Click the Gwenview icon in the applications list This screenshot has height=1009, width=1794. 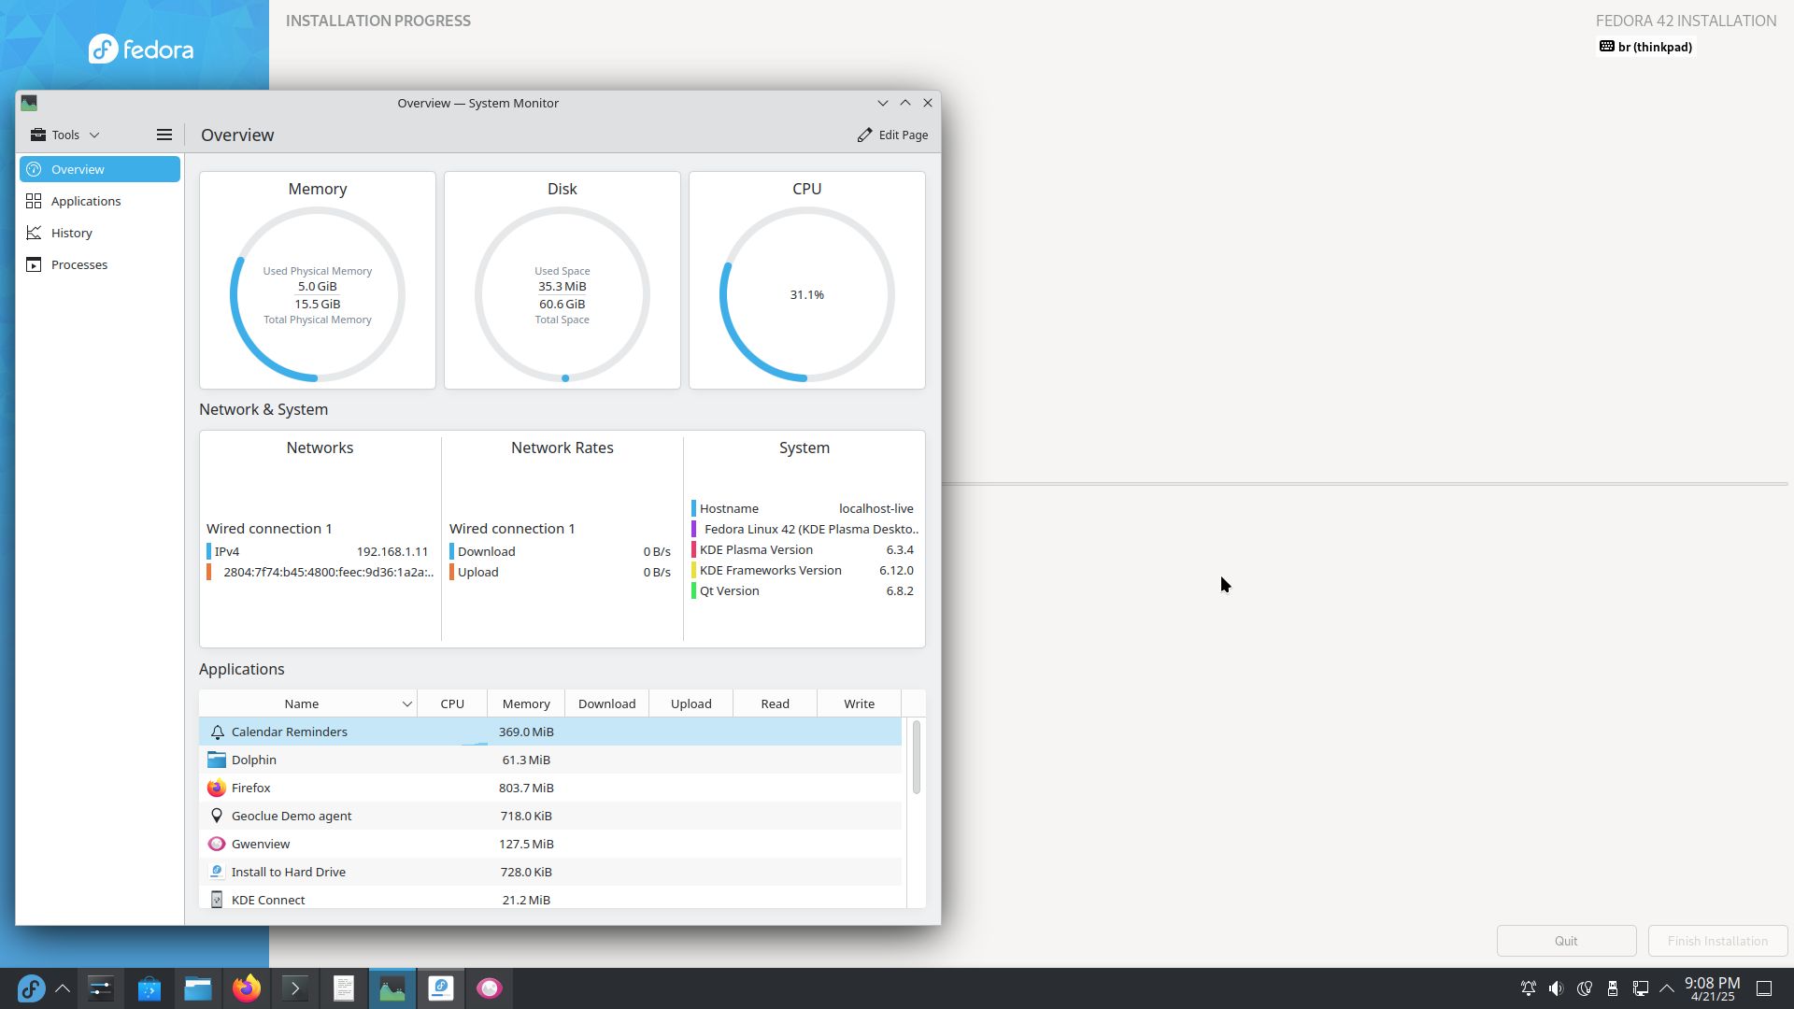tap(217, 844)
